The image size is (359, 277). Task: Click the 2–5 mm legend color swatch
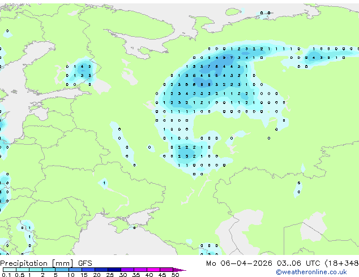pos(49,270)
